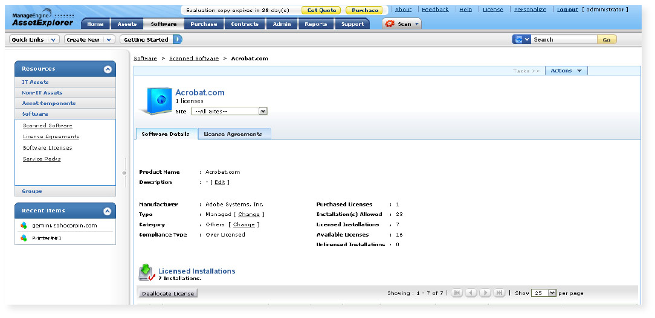Go to last page of installations
The height and width of the screenshot is (318, 655).
(x=499, y=293)
